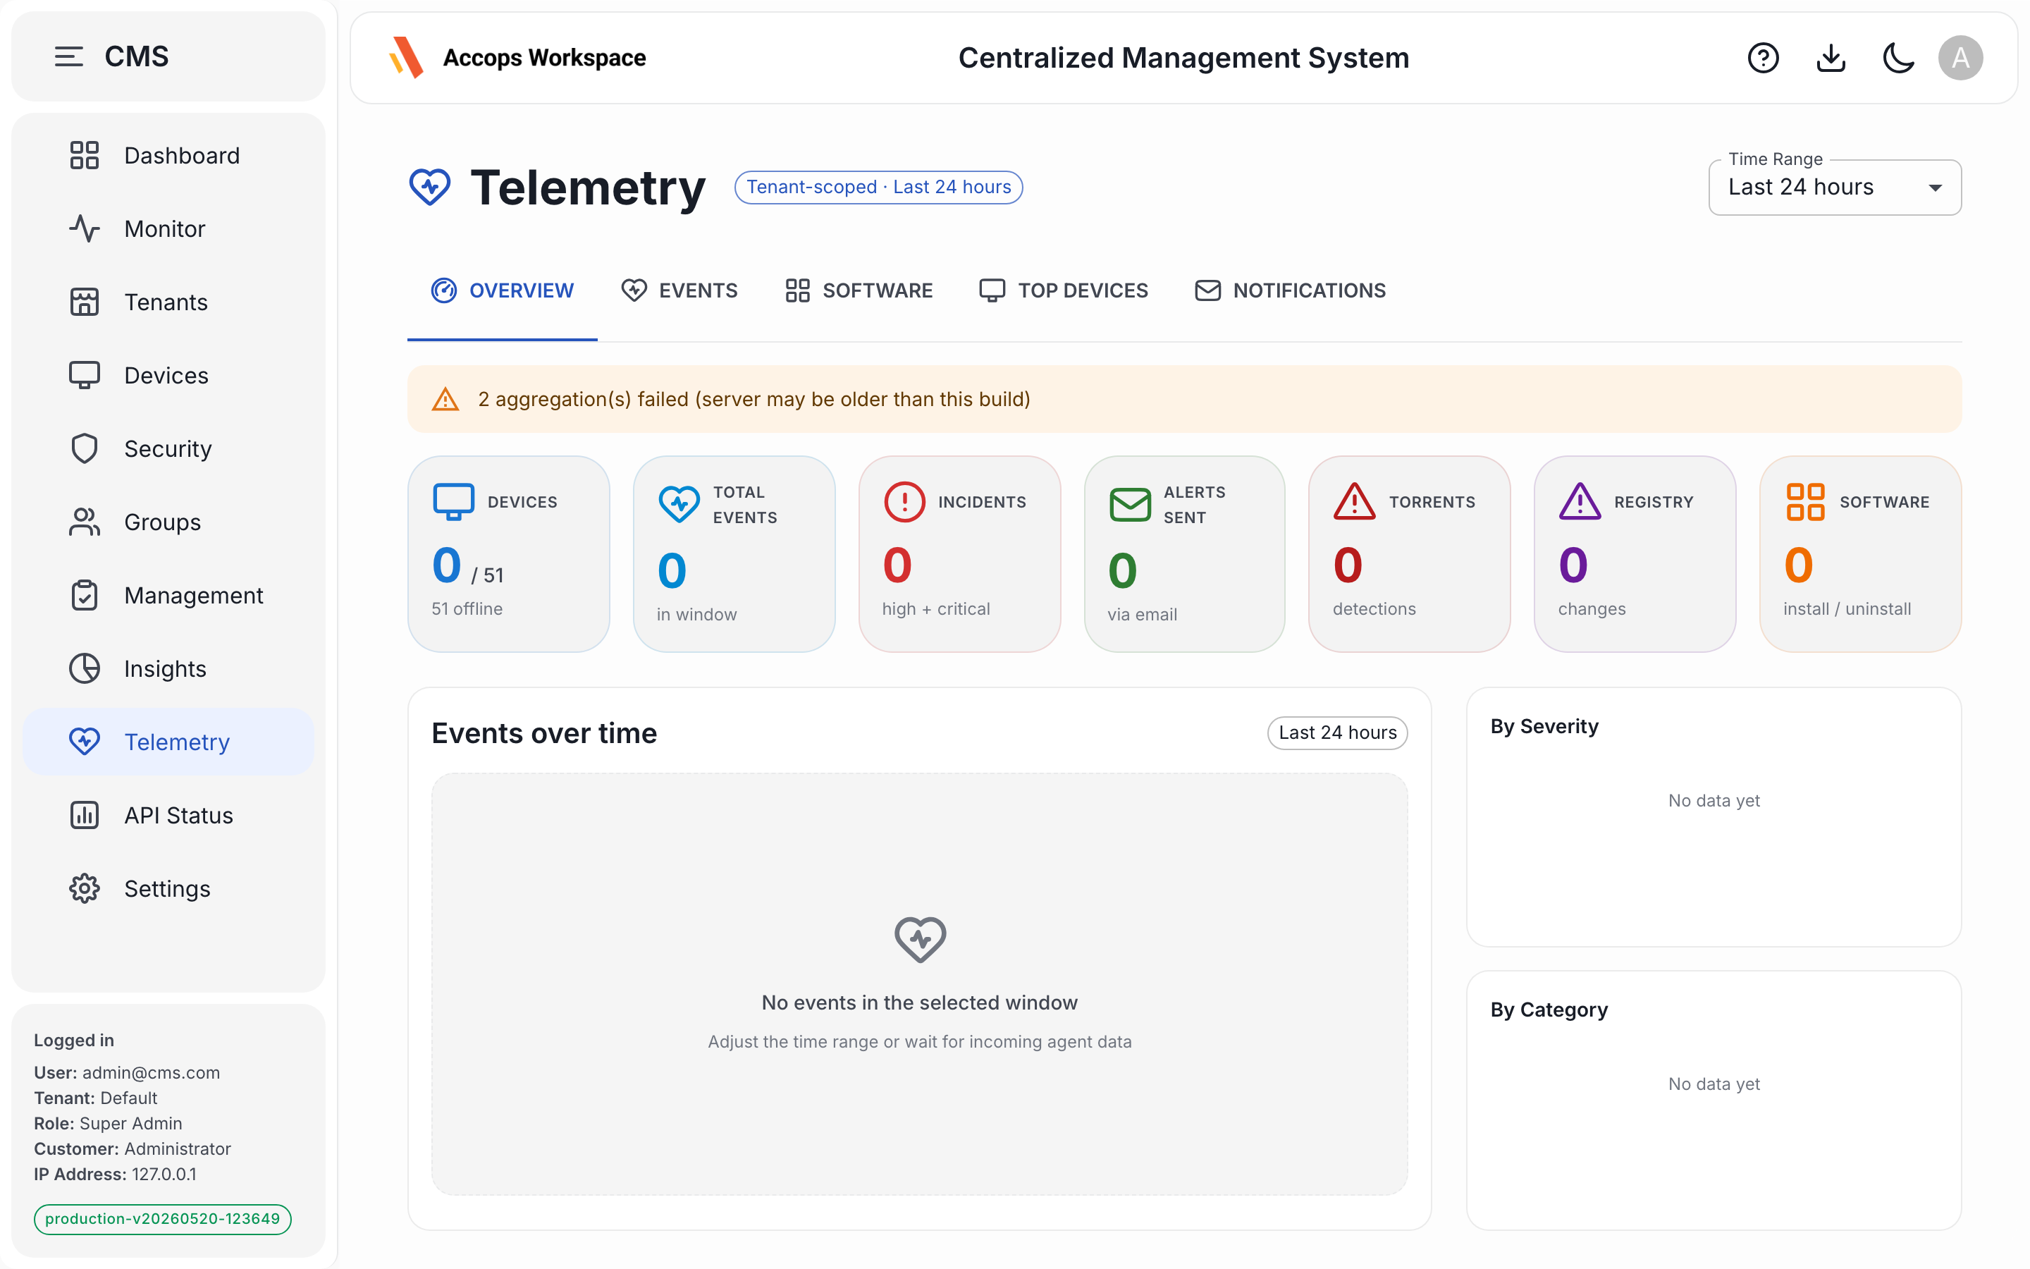Screen dimensions: 2030x1269
Task: Click the 'Tenant-scoped · Last 24 hours' chip
Action: tap(878, 187)
